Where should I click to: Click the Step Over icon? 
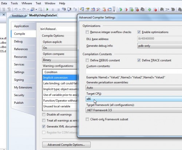pos(69,9)
